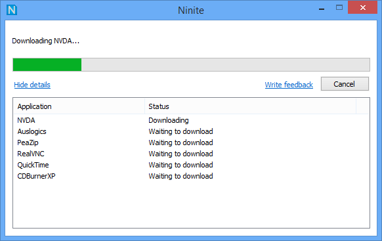Select the Auslogics row

[x=191, y=131]
